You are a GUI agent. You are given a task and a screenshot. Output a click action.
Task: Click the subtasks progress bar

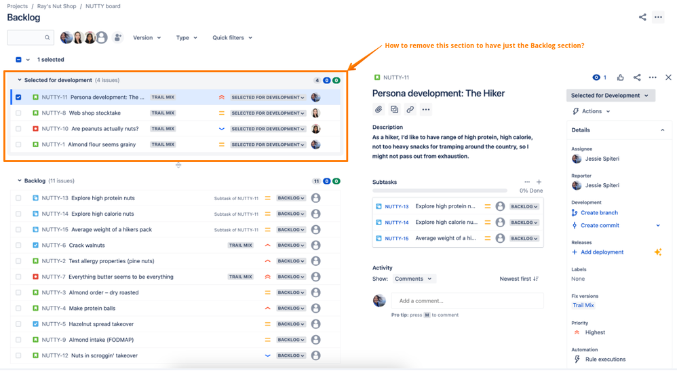(x=440, y=191)
